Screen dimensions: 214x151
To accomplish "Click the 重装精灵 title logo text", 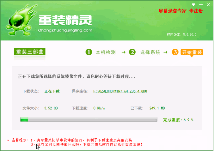I will point(65,20).
